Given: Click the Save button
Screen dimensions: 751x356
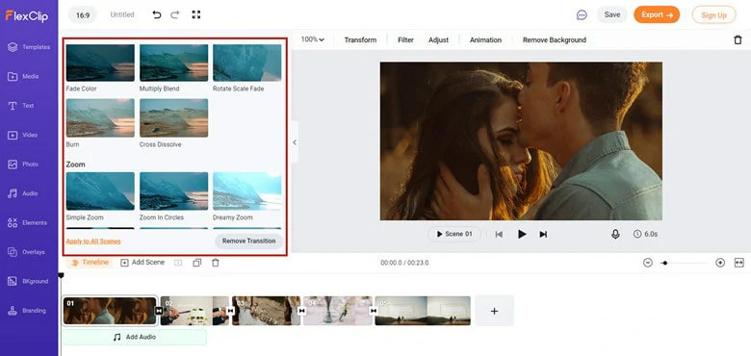Looking at the screenshot, I should pos(612,14).
